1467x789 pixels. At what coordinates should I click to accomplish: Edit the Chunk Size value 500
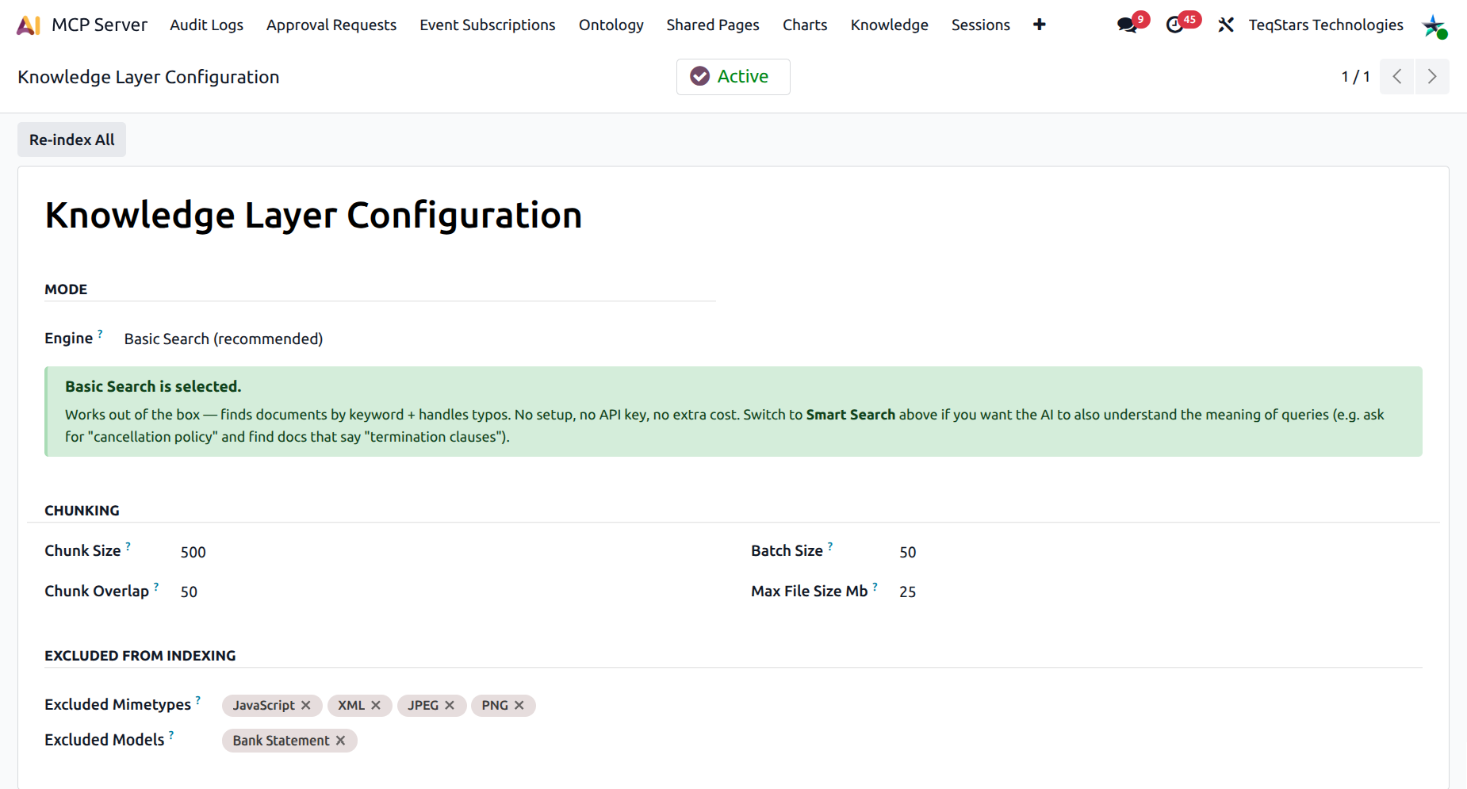[193, 552]
